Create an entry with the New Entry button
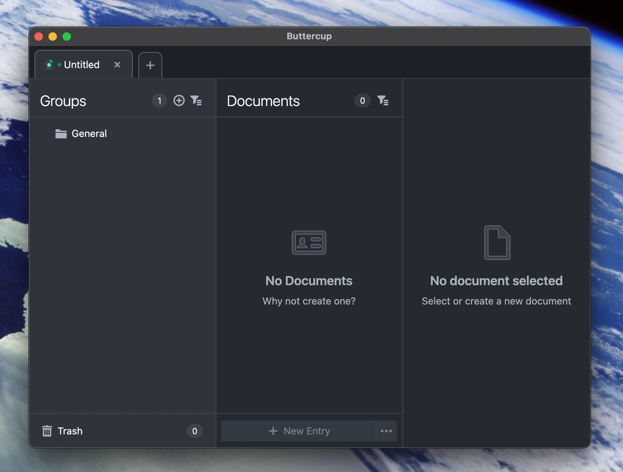The image size is (623, 472). pyautogui.click(x=306, y=431)
